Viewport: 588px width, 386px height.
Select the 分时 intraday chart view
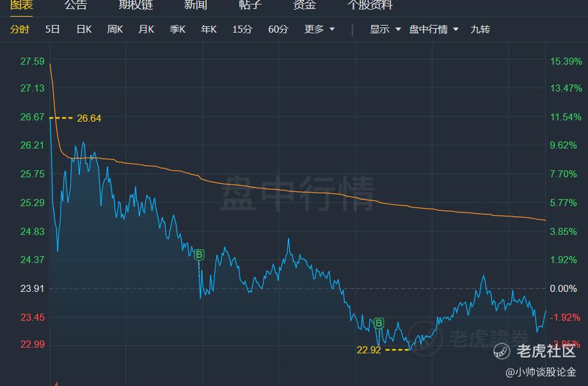click(x=19, y=29)
